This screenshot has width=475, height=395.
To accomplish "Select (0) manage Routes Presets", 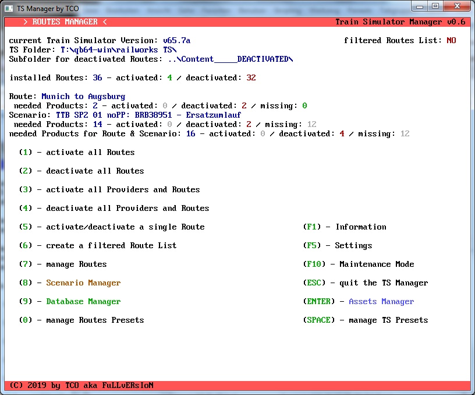I will pyautogui.click(x=81, y=320).
